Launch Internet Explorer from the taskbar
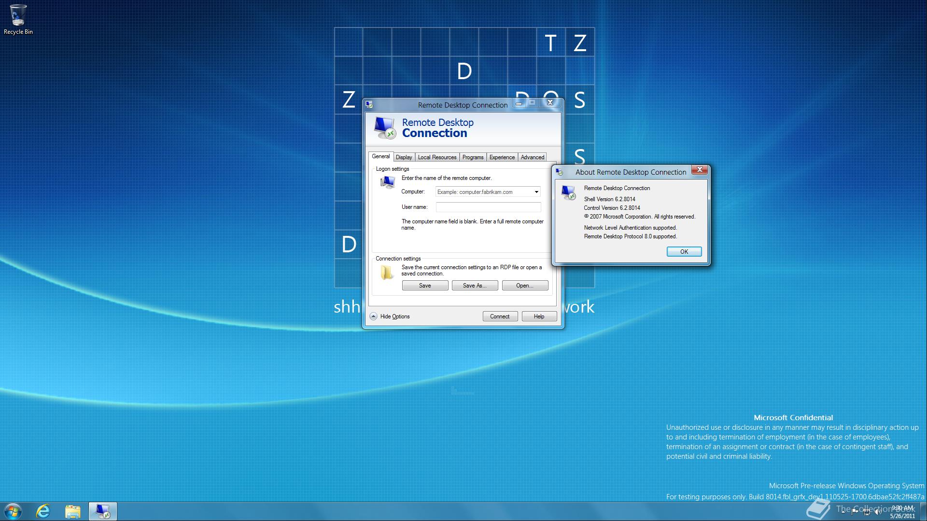Screen dimensions: 927x521 43,511
